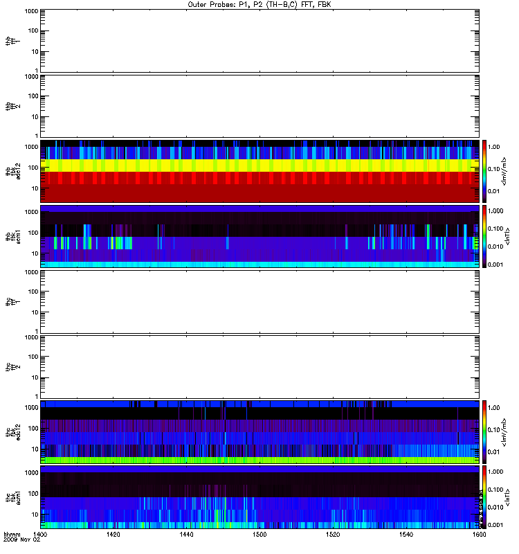Click '0.001' on the thb scm1 color scale

[x=495, y=265]
